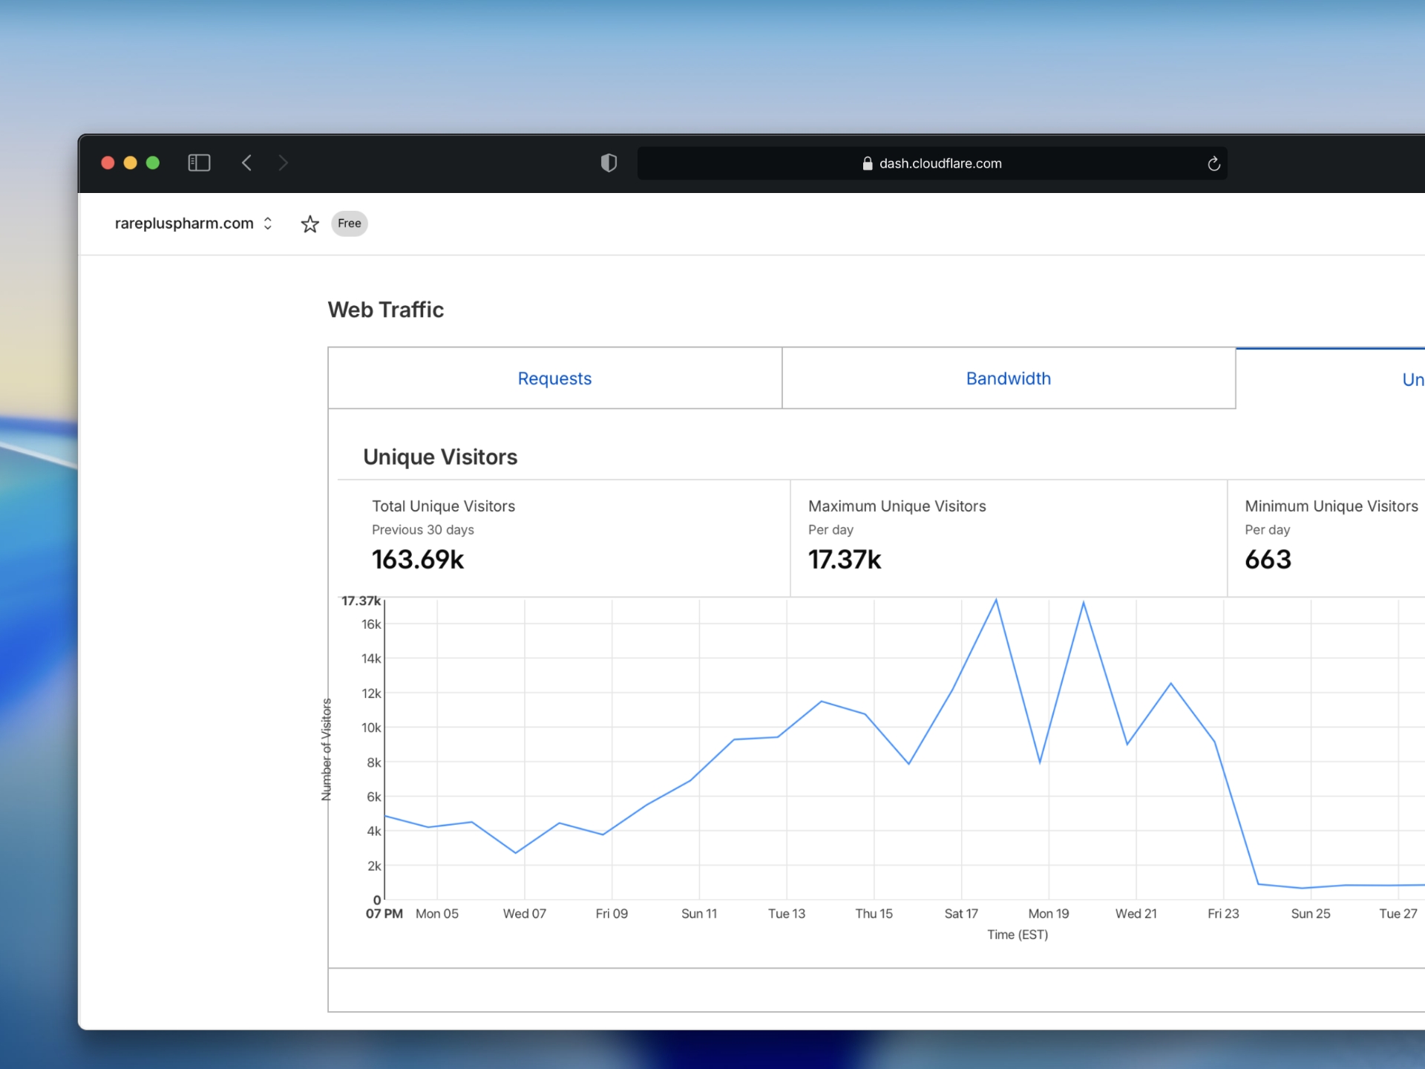This screenshot has height=1069, width=1425.
Task: Click the padlock icon in the address bar
Action: pyautogui.click(x=866, y=163)
